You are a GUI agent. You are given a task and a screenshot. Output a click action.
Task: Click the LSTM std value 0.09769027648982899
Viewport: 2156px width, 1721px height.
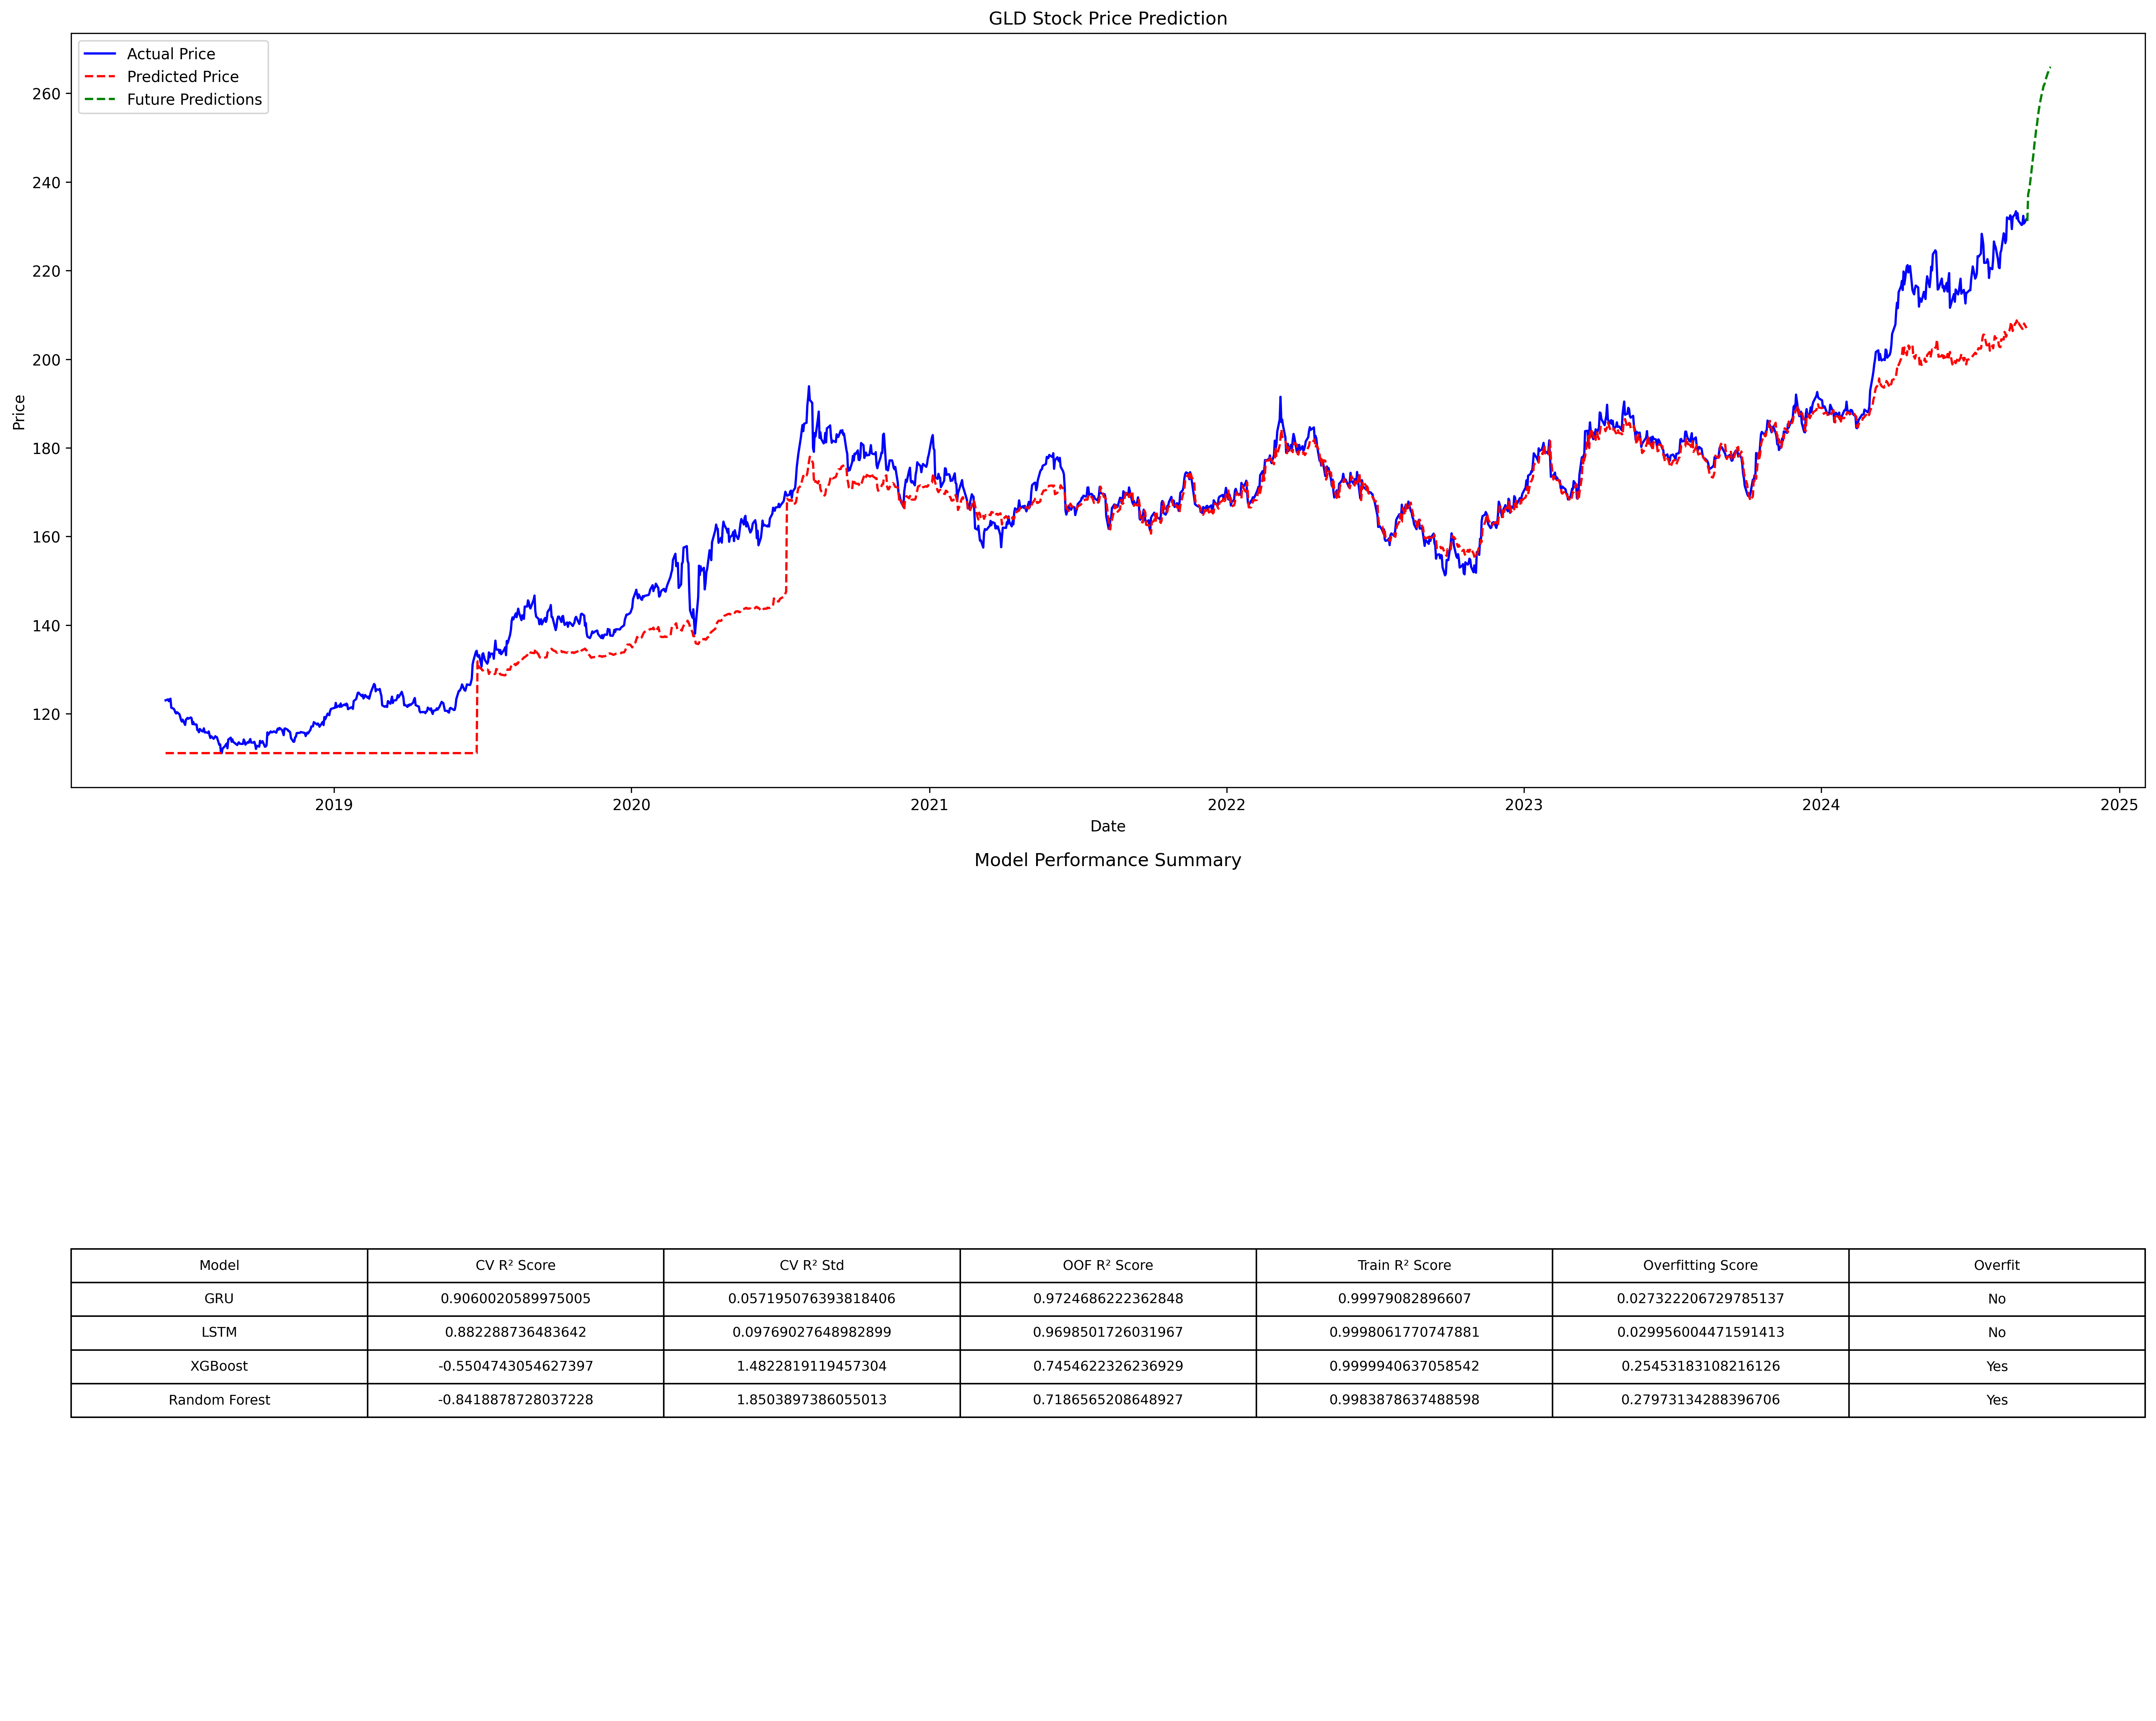point(811,1333)
